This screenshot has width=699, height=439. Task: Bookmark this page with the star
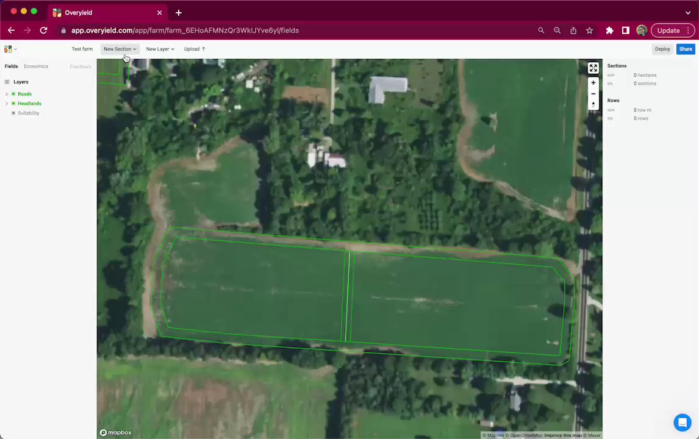pyautogui.click(x=589, y=30)
